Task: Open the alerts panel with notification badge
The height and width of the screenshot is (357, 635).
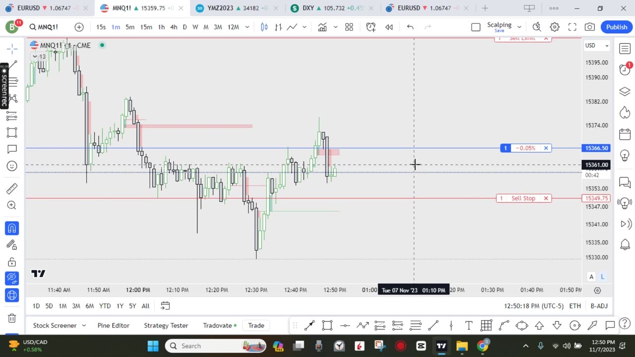Action: [625, 70]
